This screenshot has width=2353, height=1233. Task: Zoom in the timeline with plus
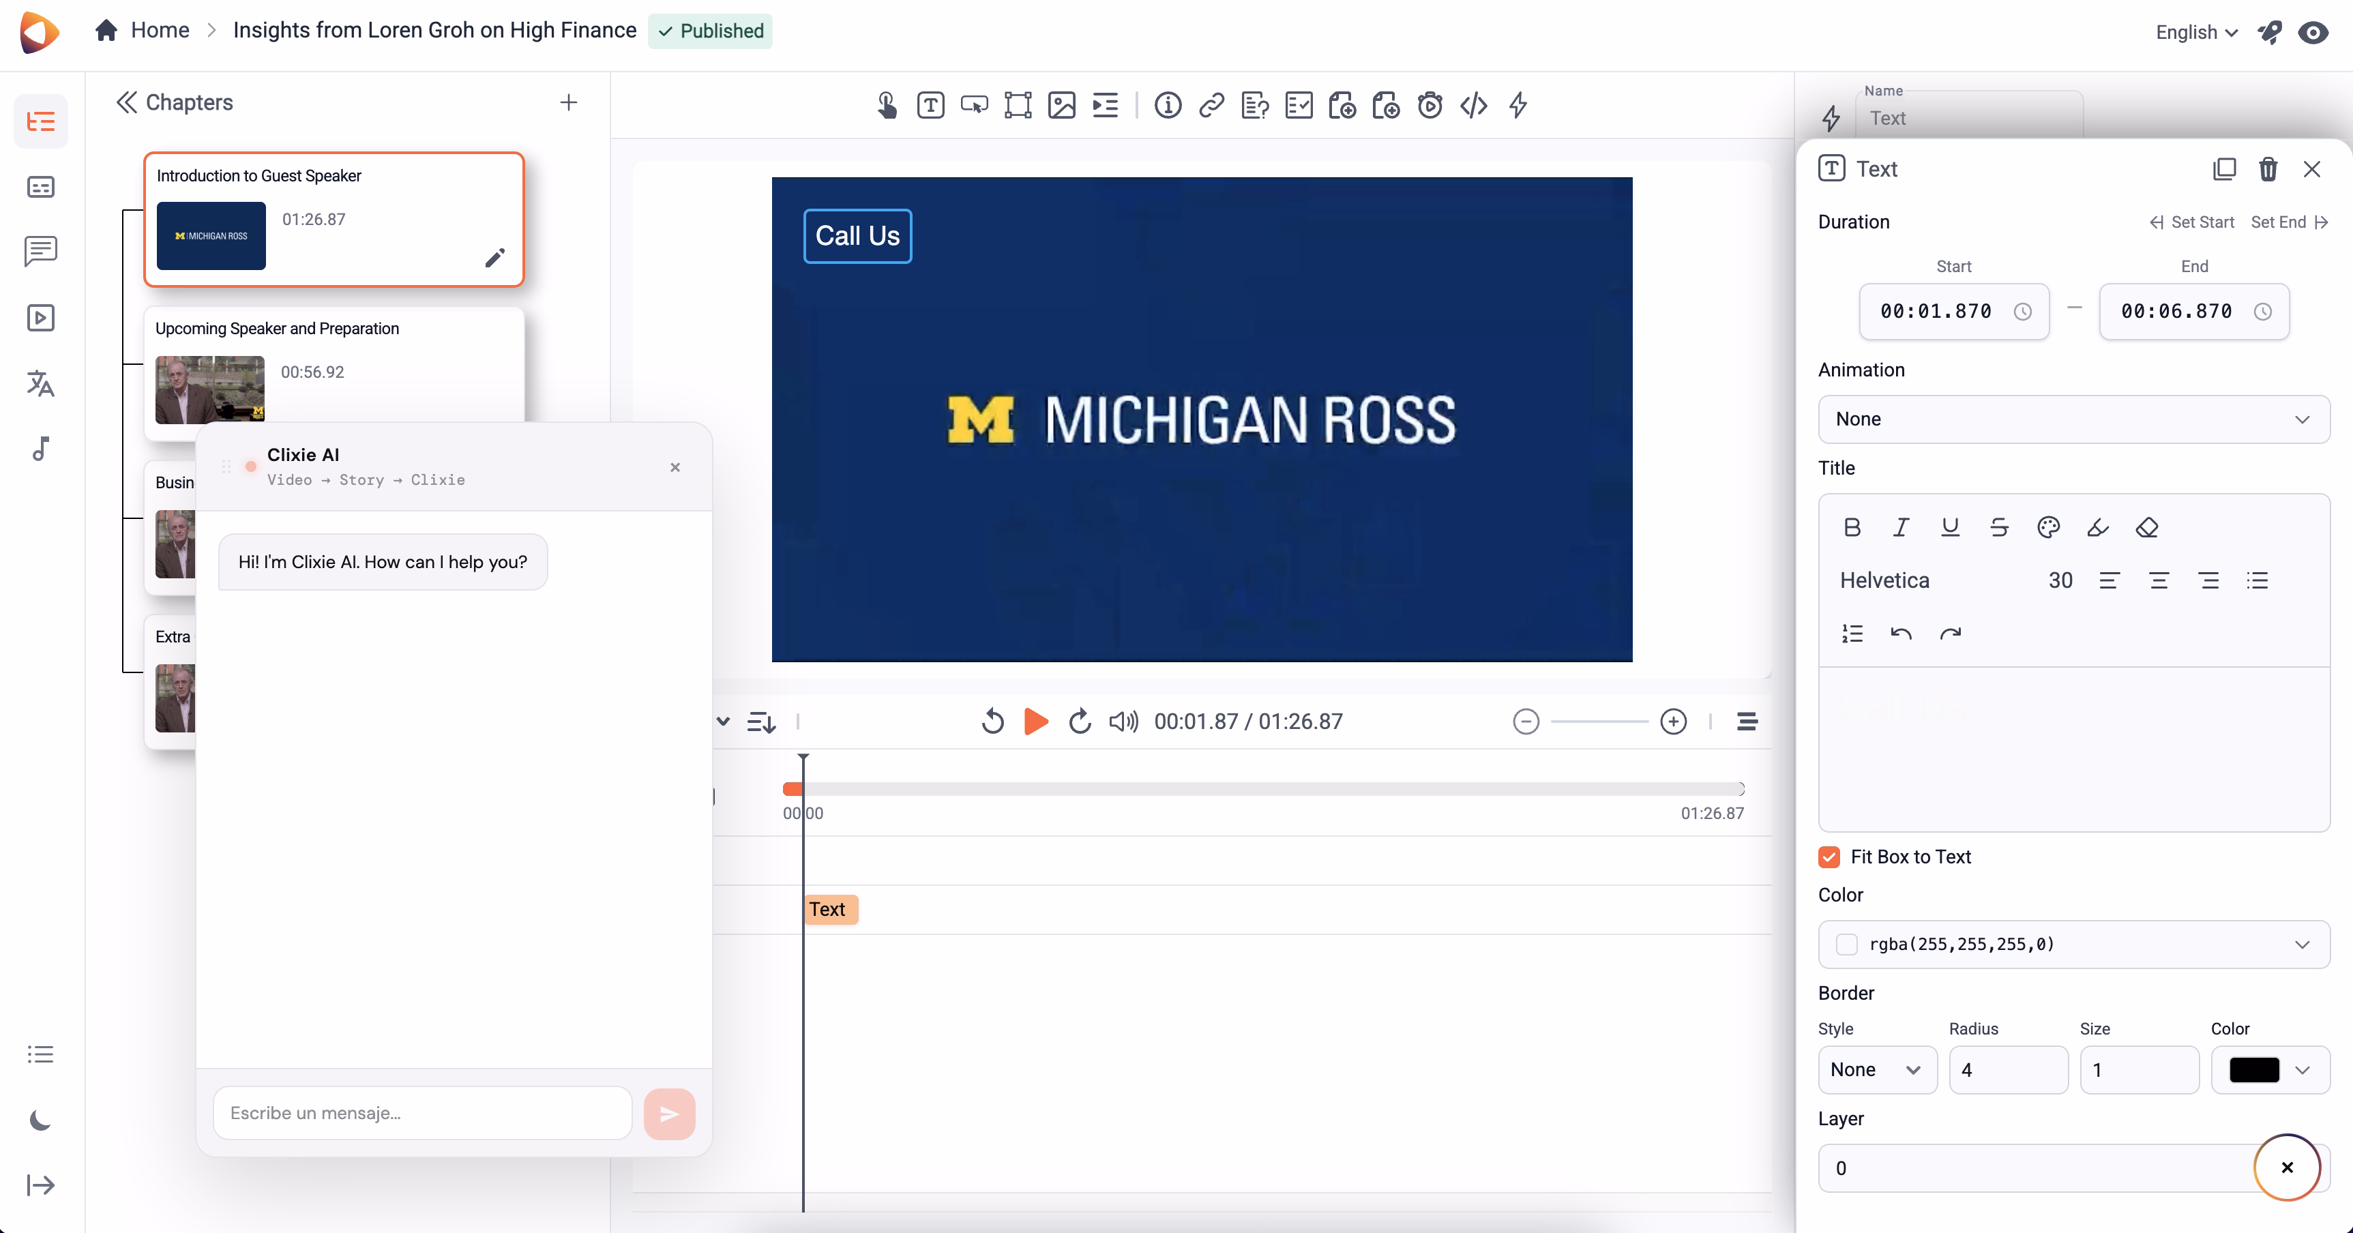pos(1674,722)
